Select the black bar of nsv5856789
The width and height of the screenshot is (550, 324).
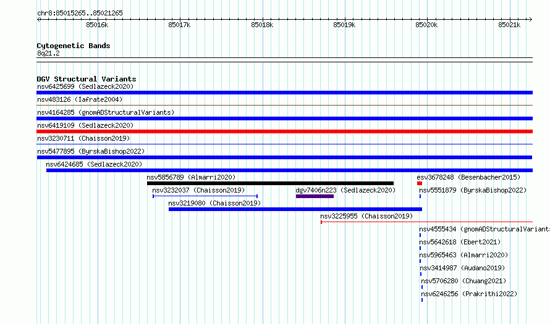coord(270,183)
